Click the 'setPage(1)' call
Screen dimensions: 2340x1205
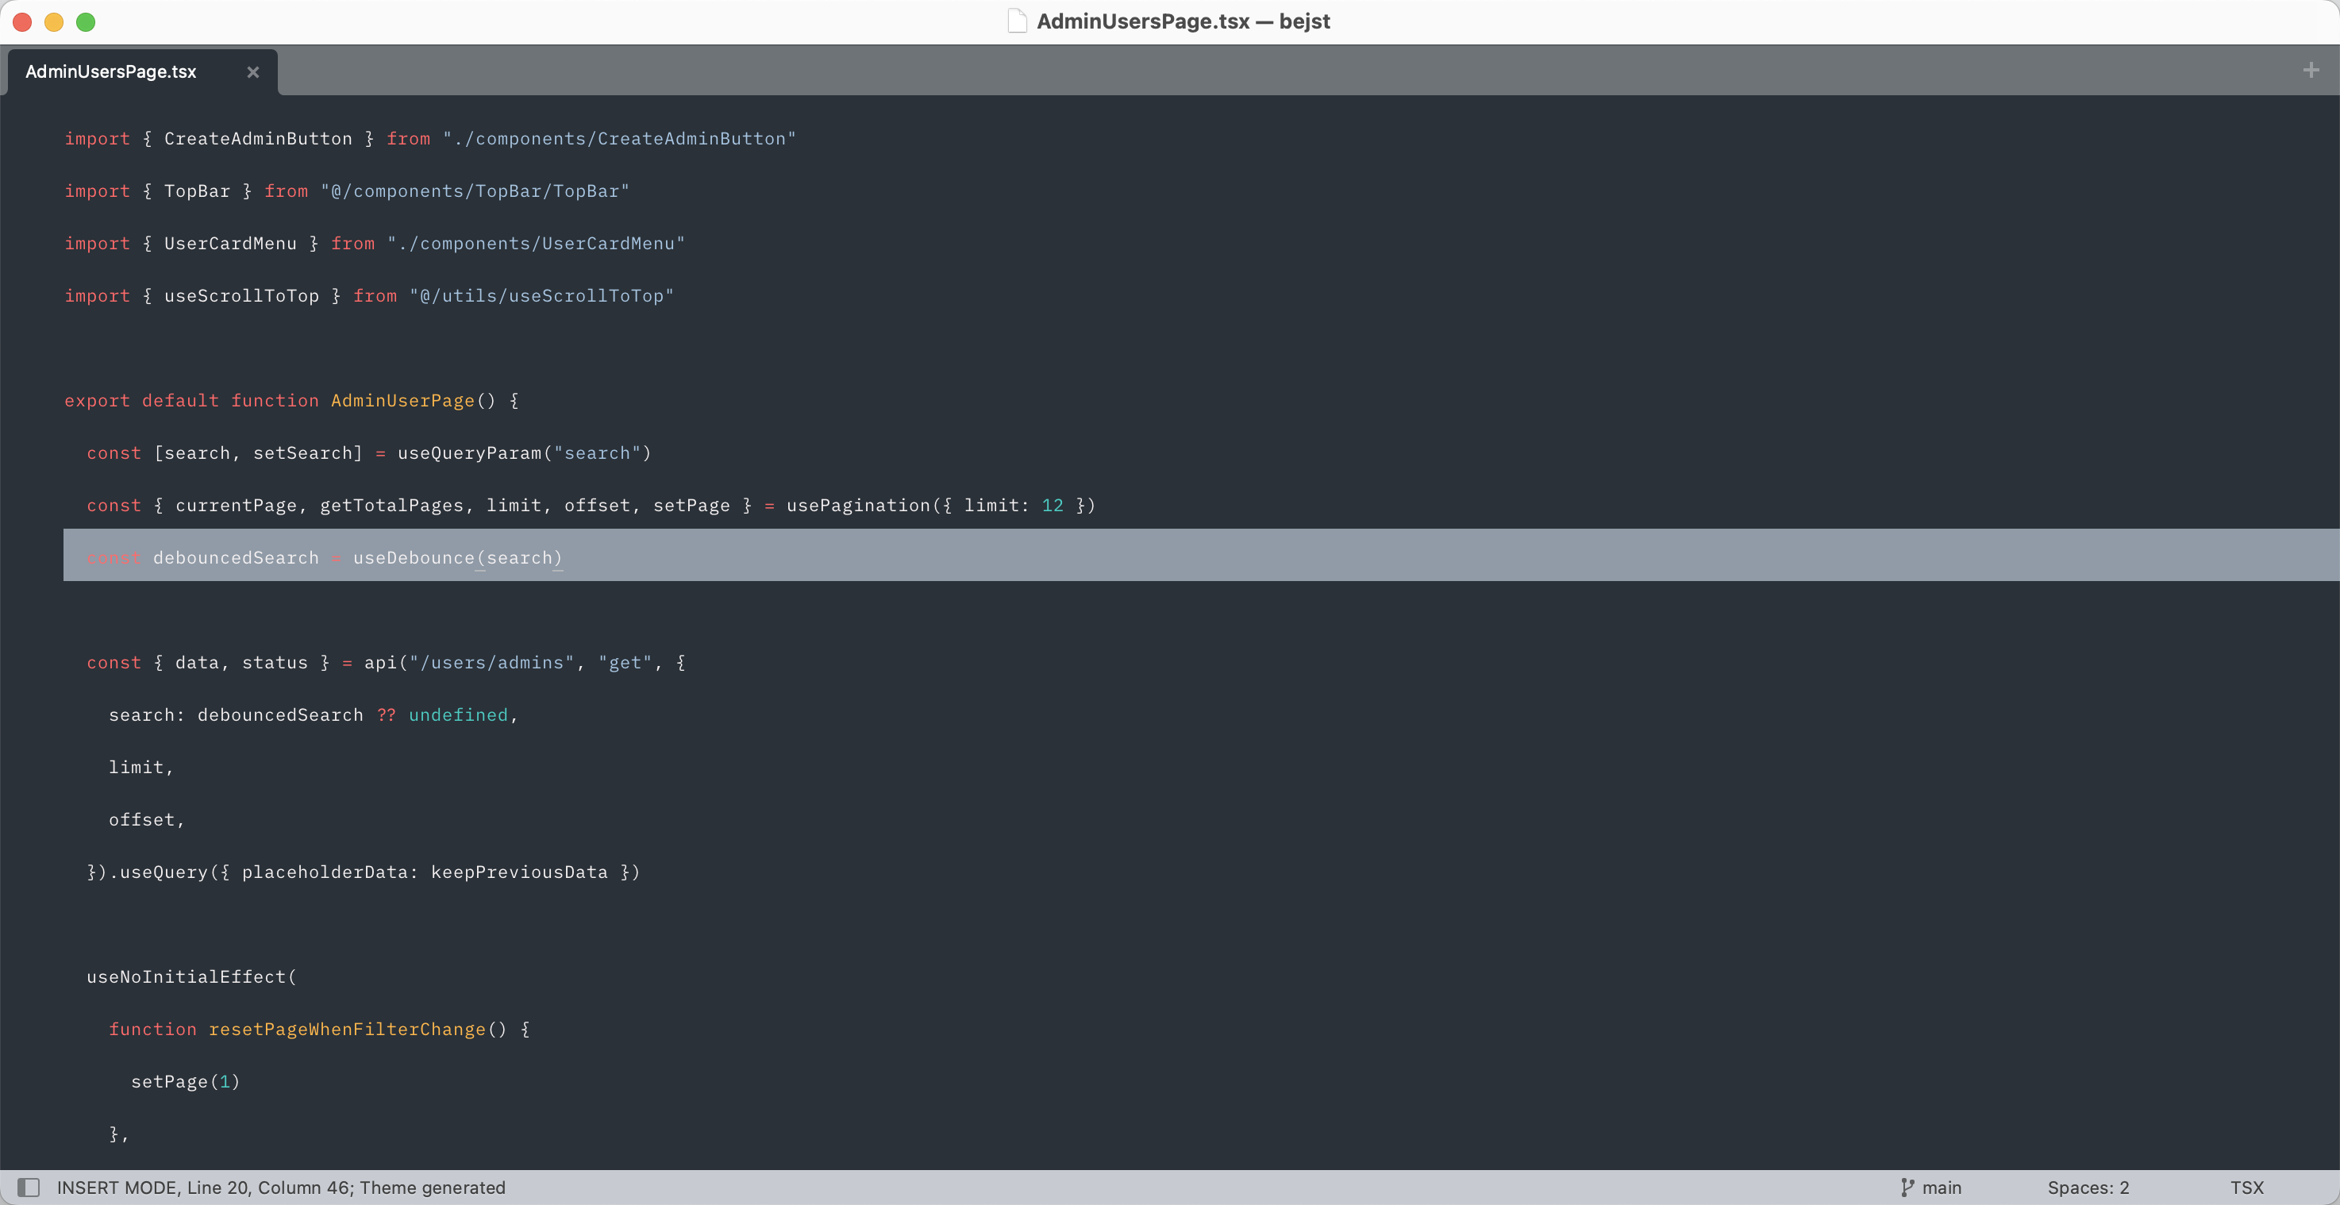(185, 1082)
